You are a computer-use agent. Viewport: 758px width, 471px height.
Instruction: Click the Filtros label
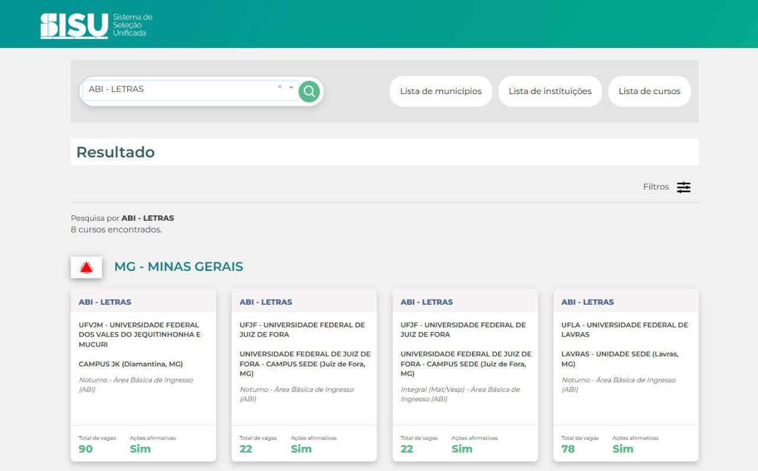pos(656,187)
